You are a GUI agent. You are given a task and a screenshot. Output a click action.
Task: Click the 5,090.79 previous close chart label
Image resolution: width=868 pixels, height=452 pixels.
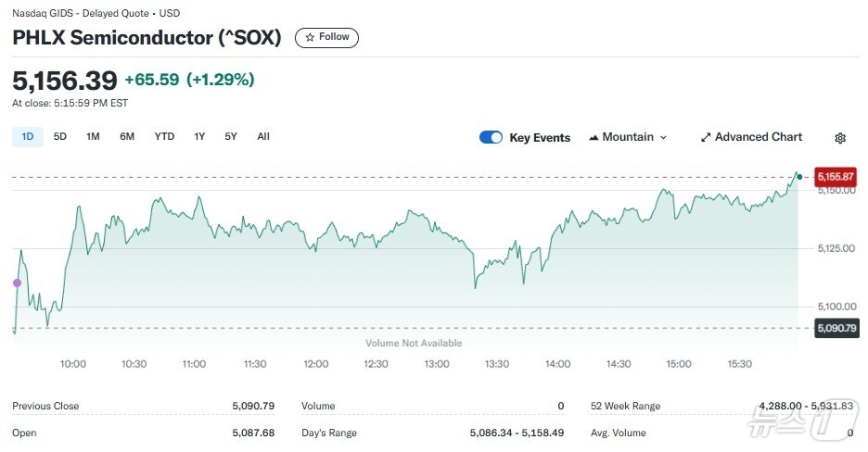(x=835, y=327)
